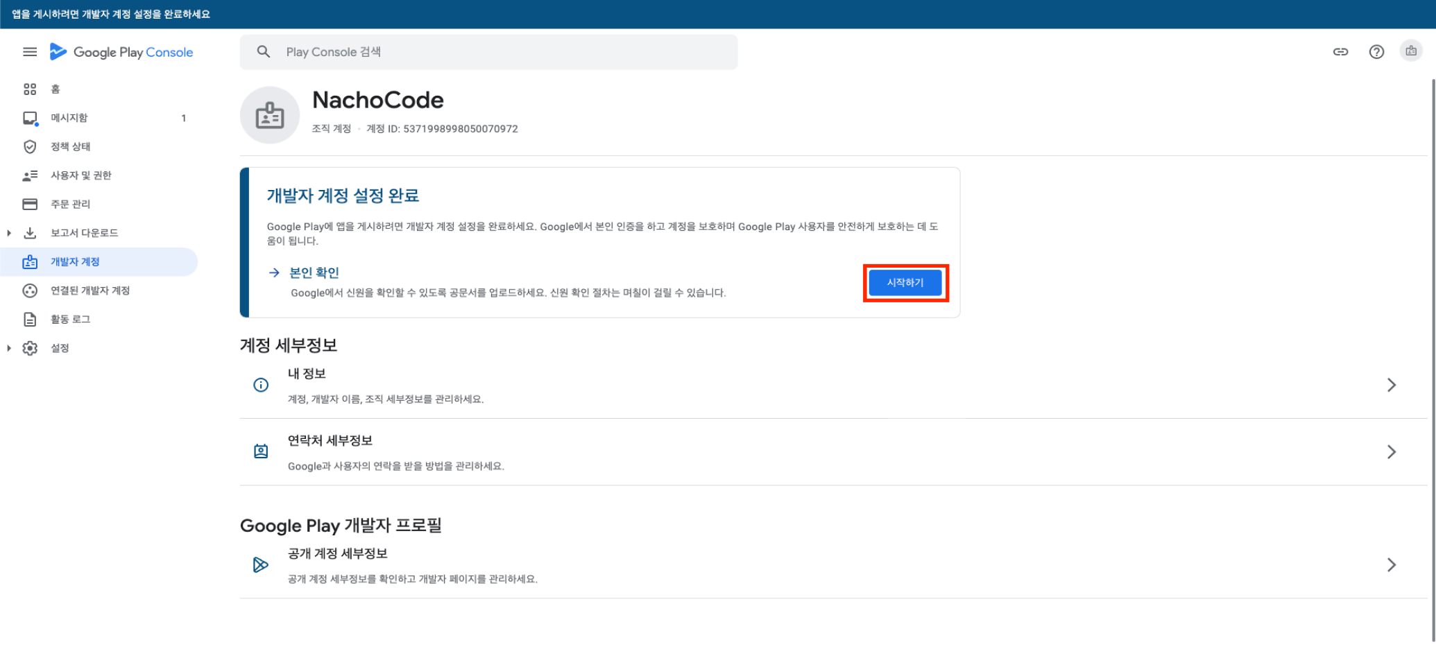The width and height of the screenshot is (1436, 649).
Task: Click the Play icon beside 공개 계정 세부정보
Action: tap(261, 565)
